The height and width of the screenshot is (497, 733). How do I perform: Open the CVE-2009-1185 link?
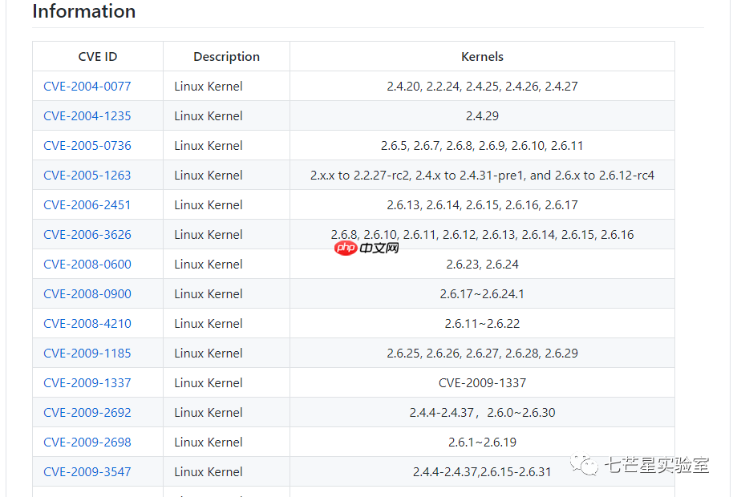(87, 354)
